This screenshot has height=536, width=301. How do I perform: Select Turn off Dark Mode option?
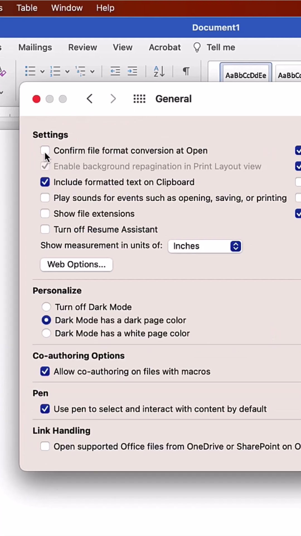(x=46, y=307)
